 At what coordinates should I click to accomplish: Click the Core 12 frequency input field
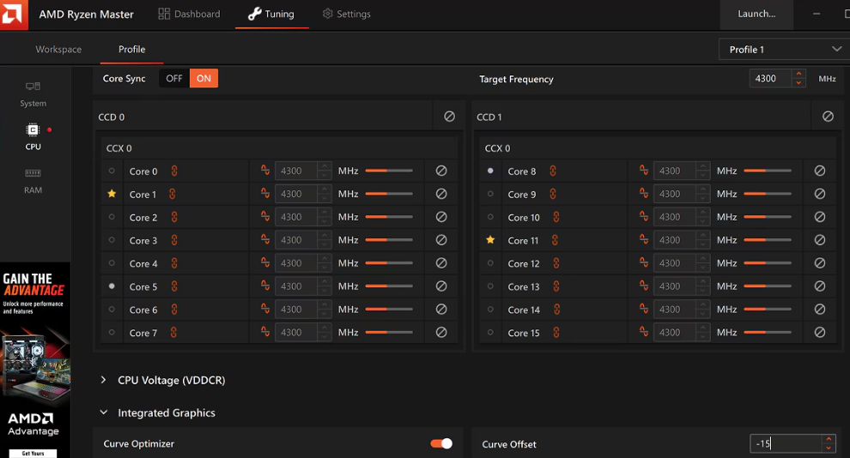(675, 263)
